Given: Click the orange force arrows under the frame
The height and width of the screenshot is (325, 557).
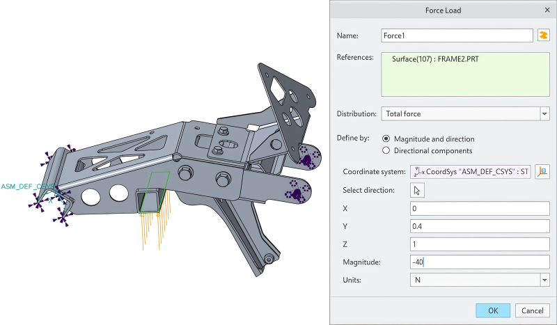Looking at the screenshot, I should [152, 226].
